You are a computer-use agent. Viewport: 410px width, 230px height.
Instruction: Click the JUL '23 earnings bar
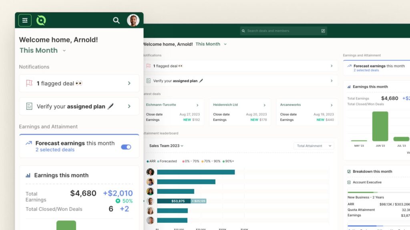[x=401, y=139]
